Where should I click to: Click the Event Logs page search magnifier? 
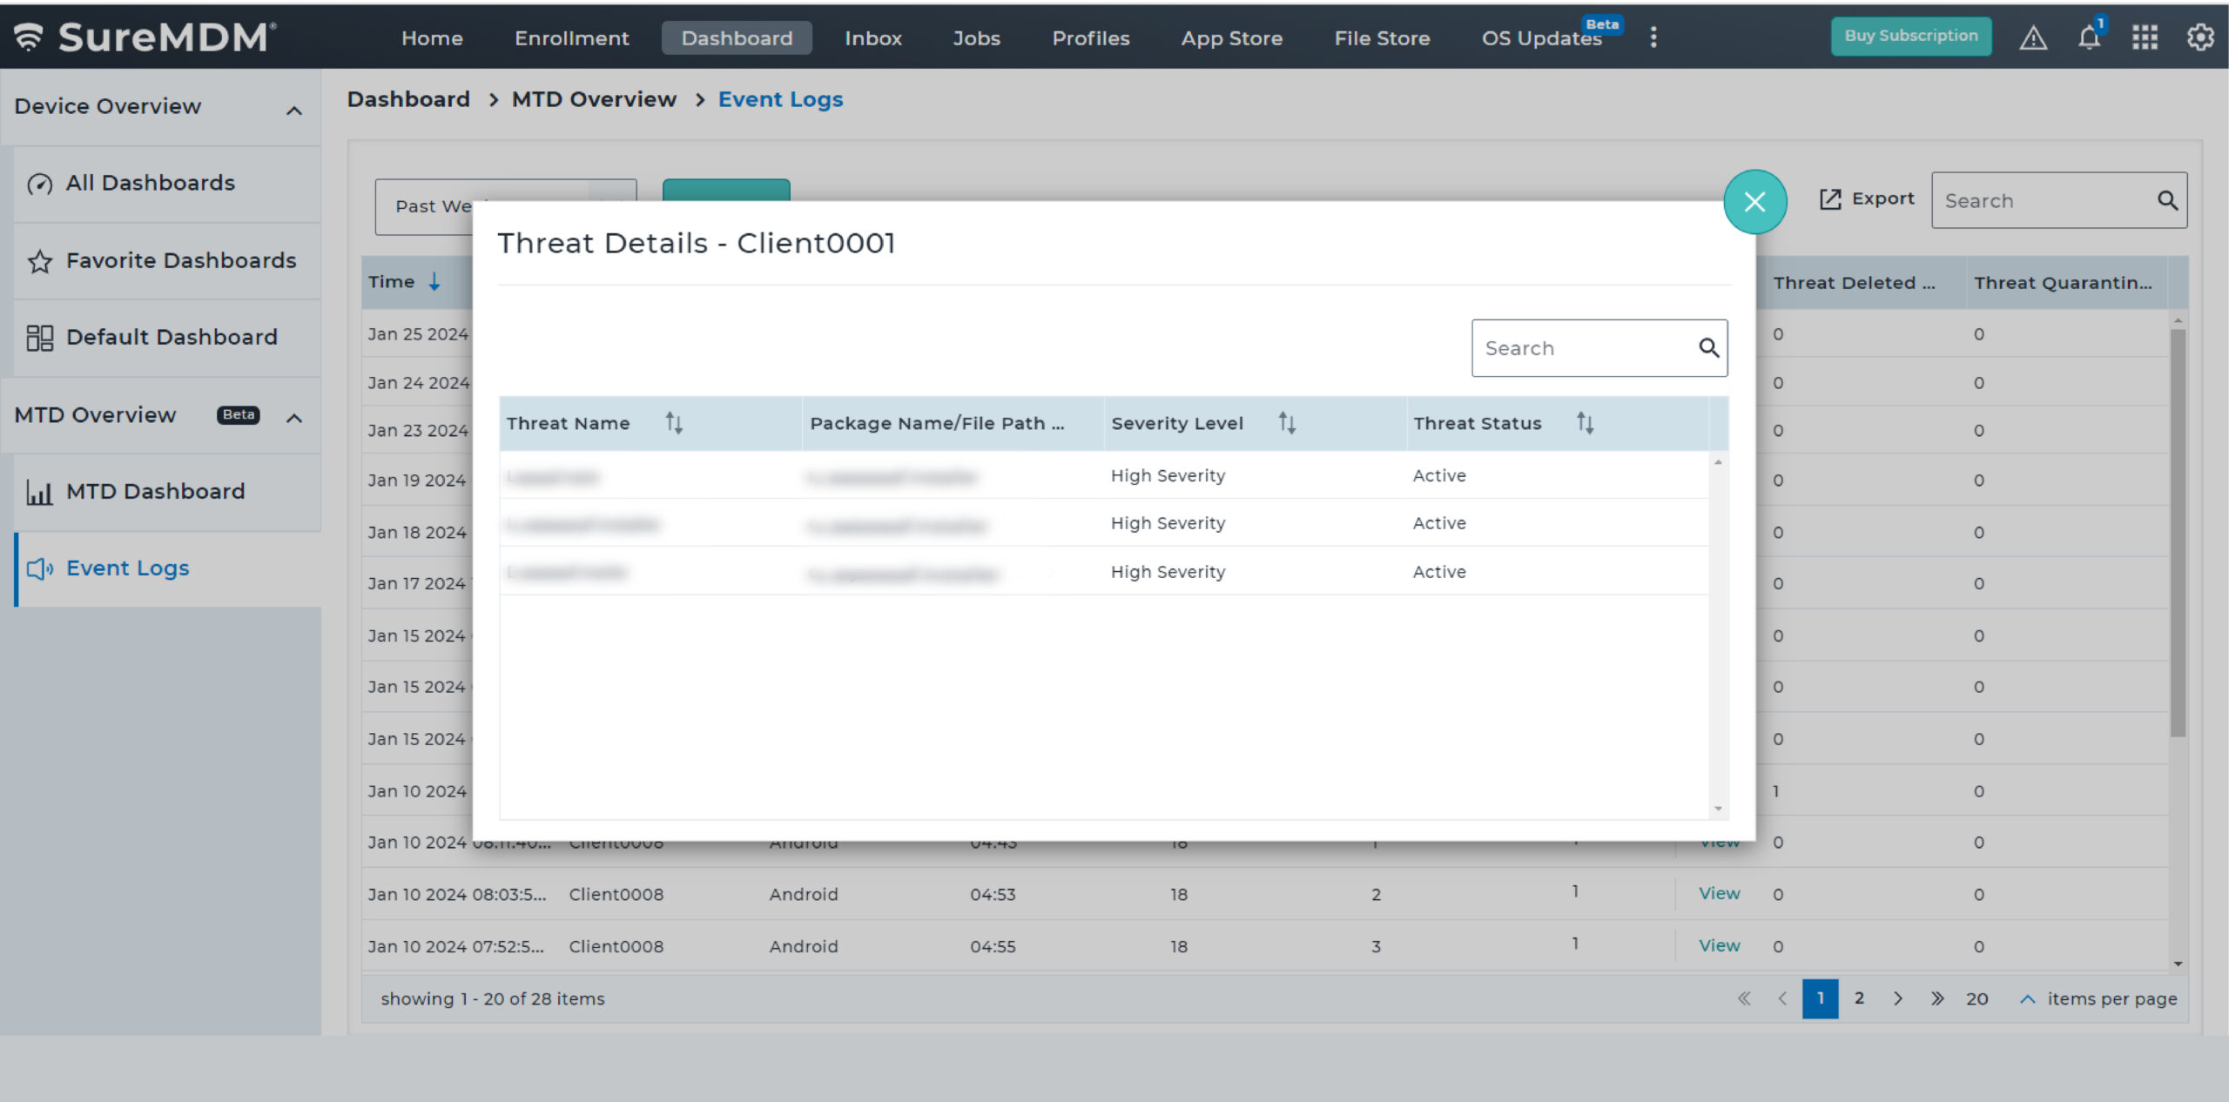2167,201
